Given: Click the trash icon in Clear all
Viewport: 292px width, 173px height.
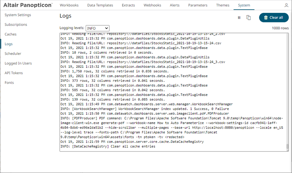Looking at the screenshot, I should coord(266,18).
